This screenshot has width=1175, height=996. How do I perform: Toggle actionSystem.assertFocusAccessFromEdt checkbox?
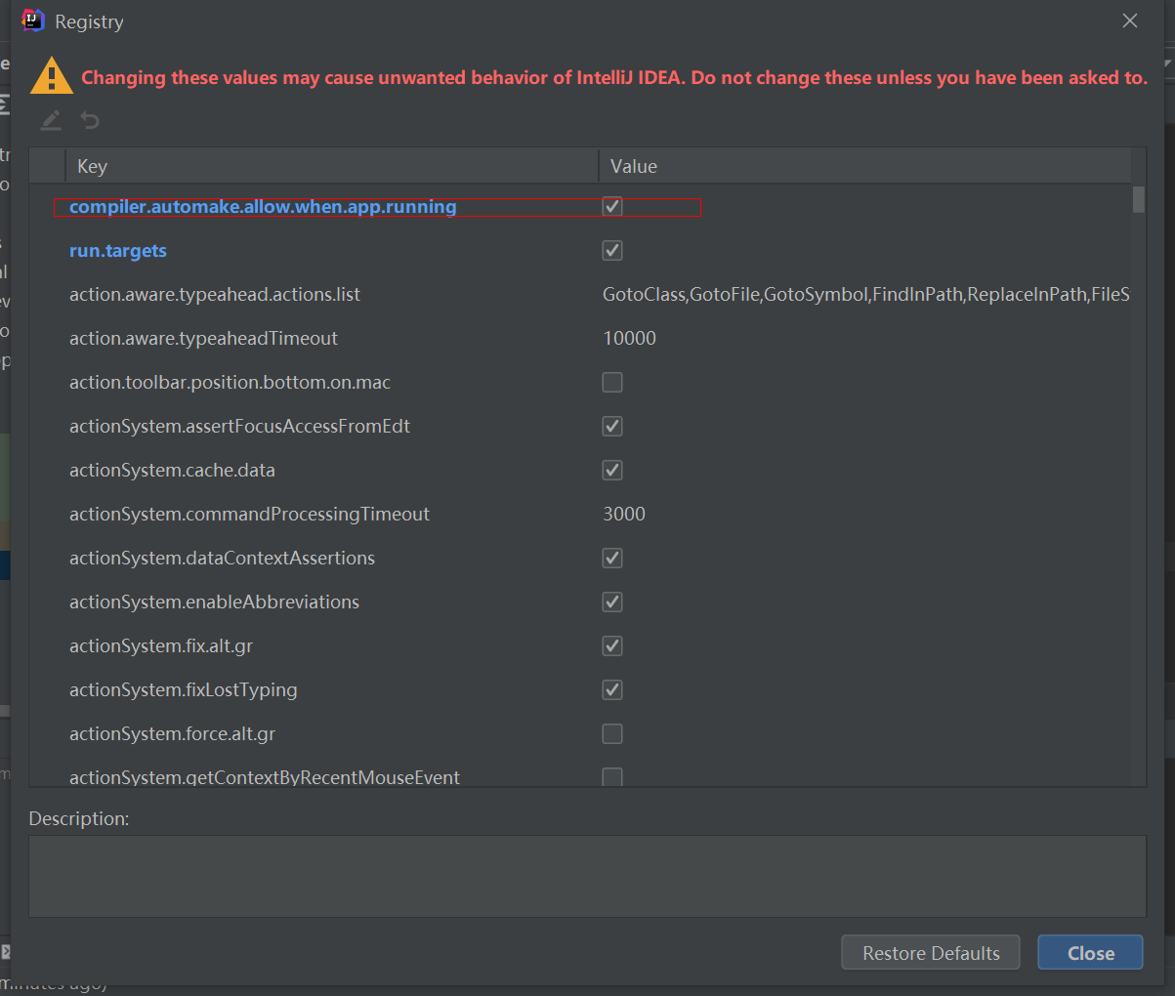[612, 426]
